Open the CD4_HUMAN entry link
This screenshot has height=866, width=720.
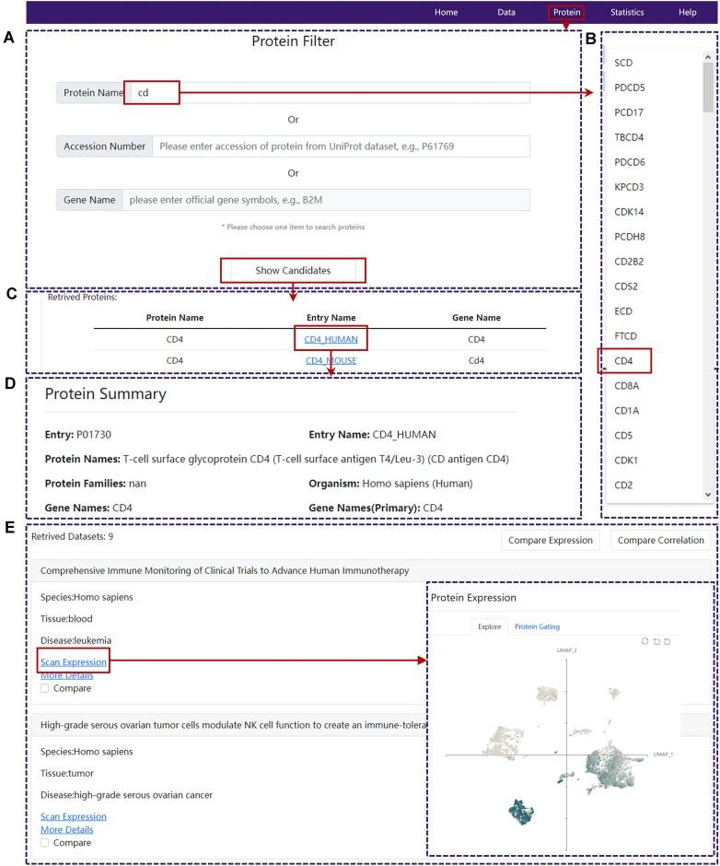click(x=331, y=339)
